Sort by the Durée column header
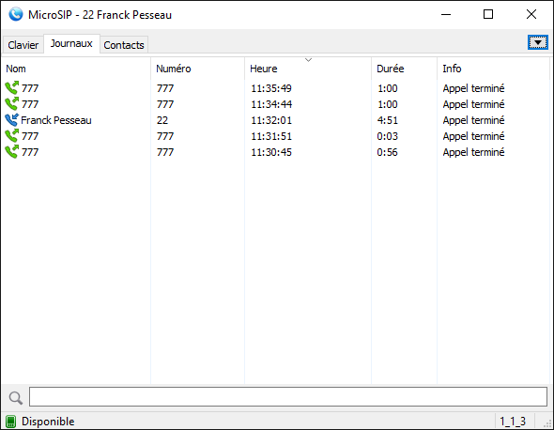 click(404, 69)
